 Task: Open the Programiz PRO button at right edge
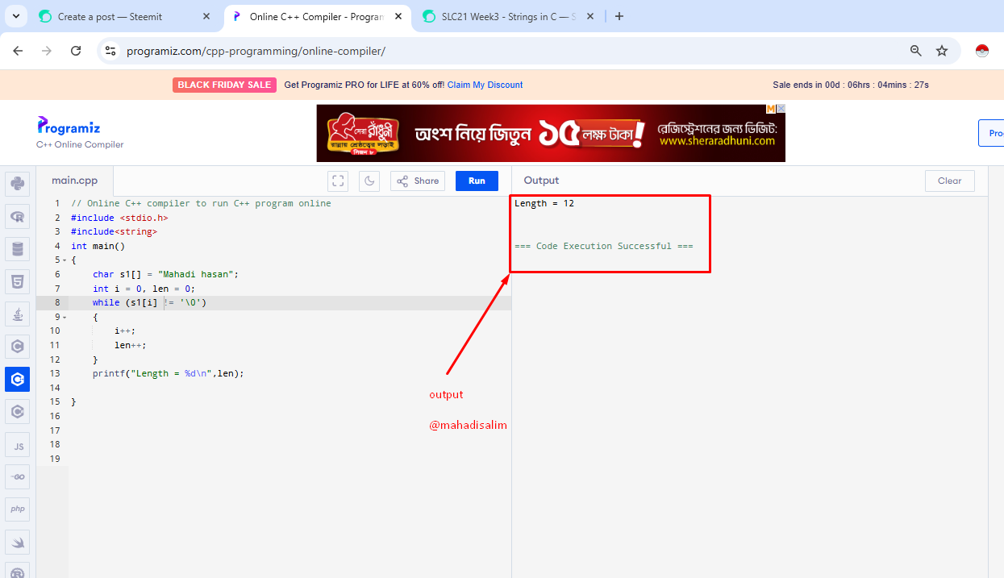[992, 133]
